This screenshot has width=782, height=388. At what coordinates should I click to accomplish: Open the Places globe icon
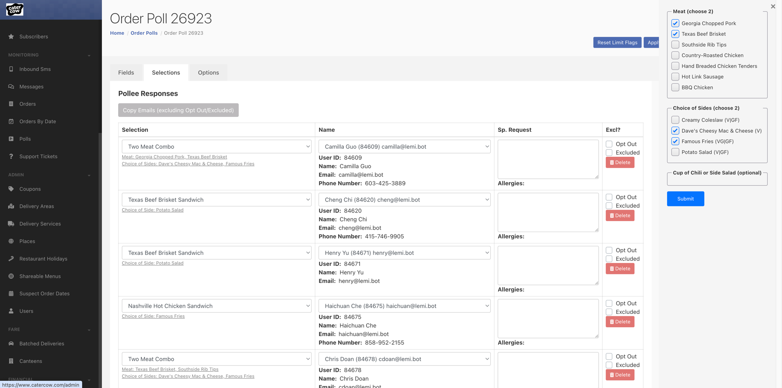(x=11, y=241)
